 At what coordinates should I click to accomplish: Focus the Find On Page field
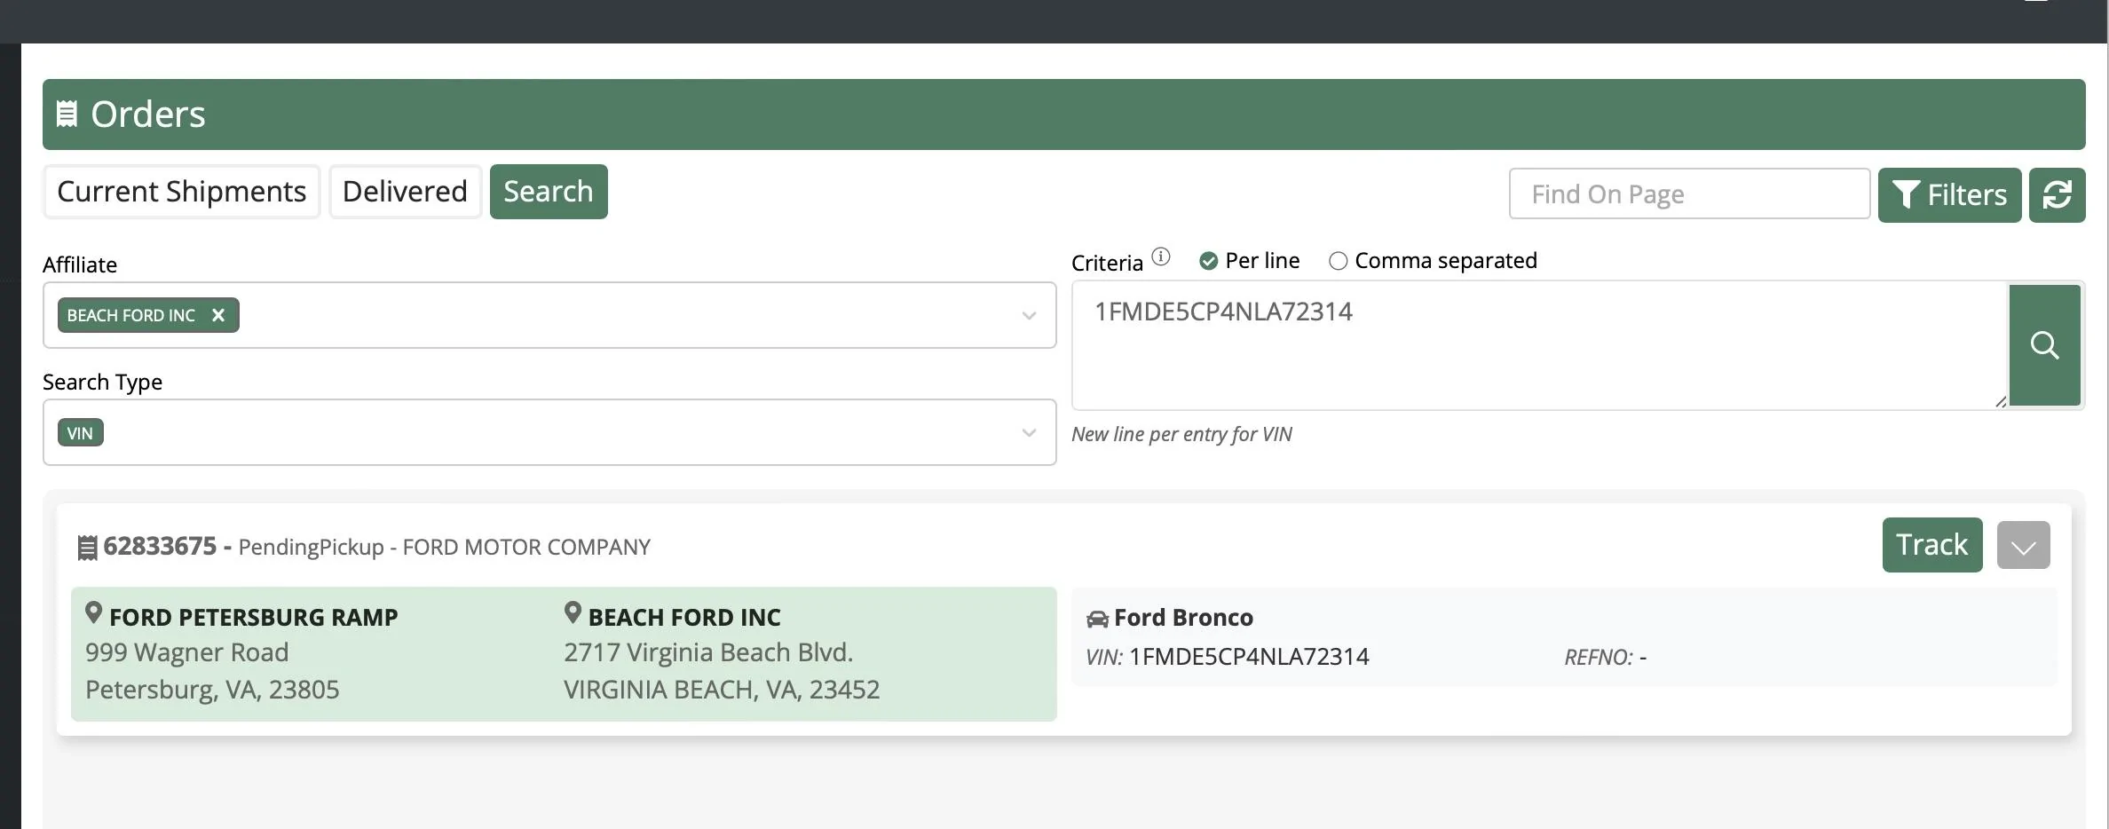point(1689,193)
